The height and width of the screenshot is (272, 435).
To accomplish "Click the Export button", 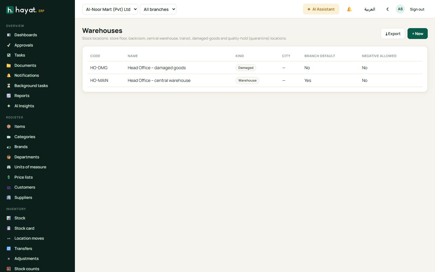I will 393,34.
